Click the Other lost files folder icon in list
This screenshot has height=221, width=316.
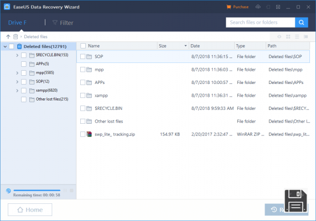pyautogui.click(x=89, y=122)
